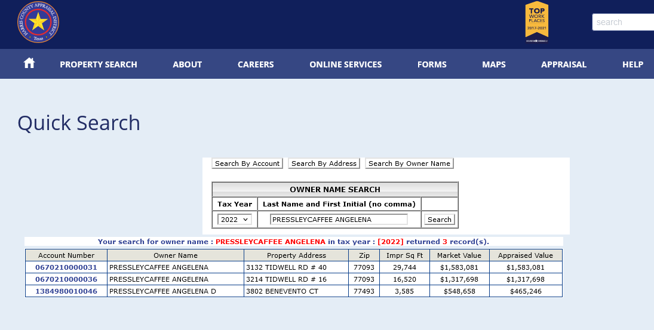Open account 0670210000036
The height and width of the screenshot is (330, 654).
pyautogui.click(x=66, y=279)
